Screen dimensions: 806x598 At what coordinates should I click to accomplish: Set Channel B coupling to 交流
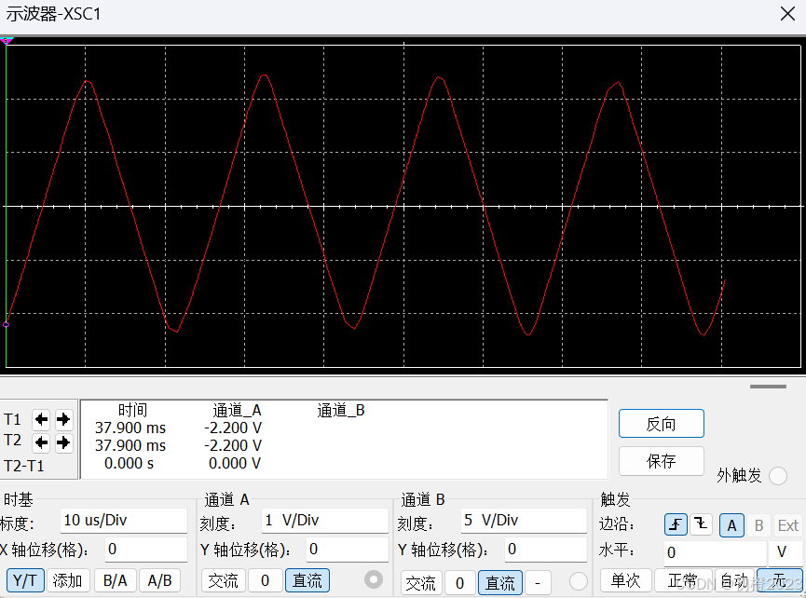coord(420,582)
